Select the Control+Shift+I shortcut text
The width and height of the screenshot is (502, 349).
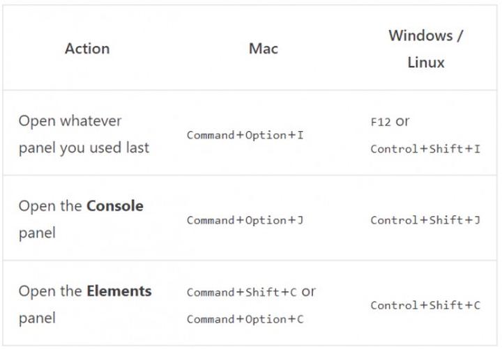coord(425,149)
